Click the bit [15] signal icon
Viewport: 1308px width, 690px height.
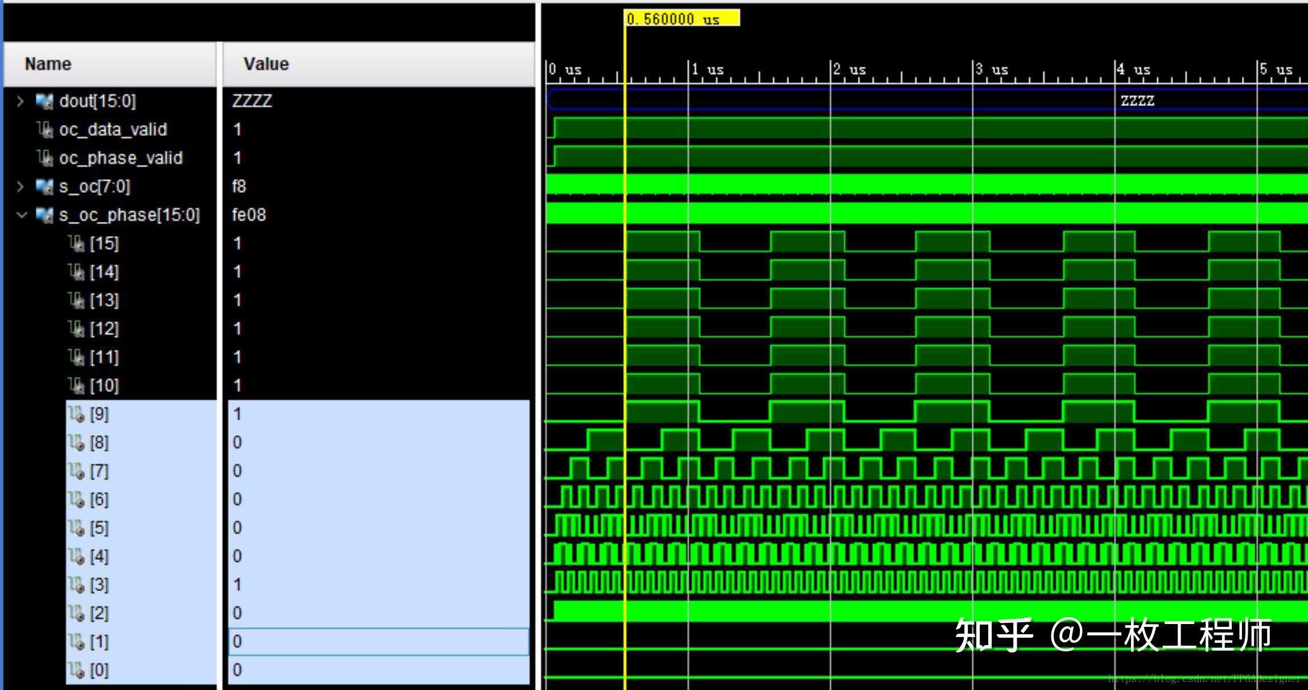click(76, 243)
